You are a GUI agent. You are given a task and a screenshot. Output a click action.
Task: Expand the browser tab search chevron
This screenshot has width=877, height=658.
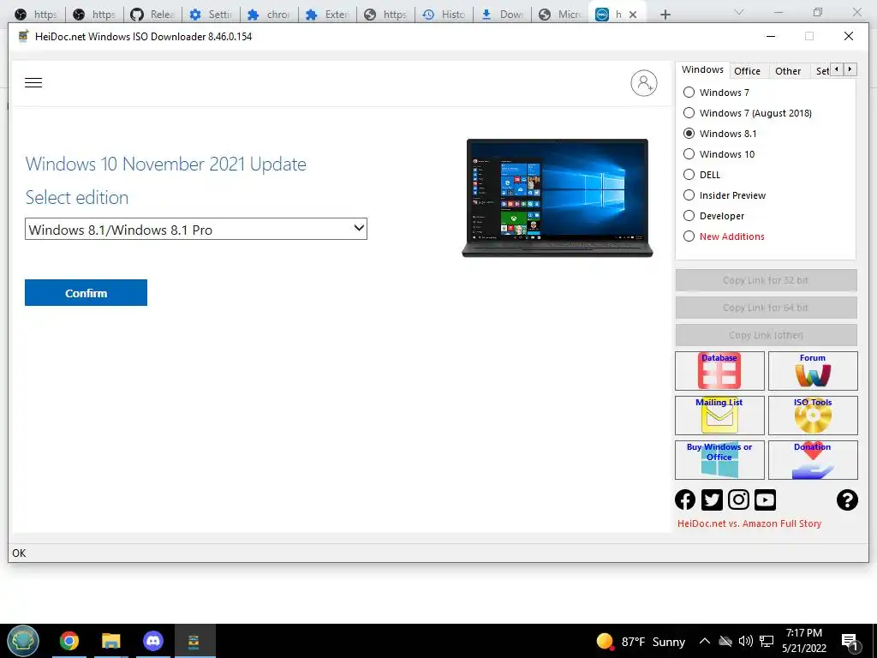pos(739,12)
